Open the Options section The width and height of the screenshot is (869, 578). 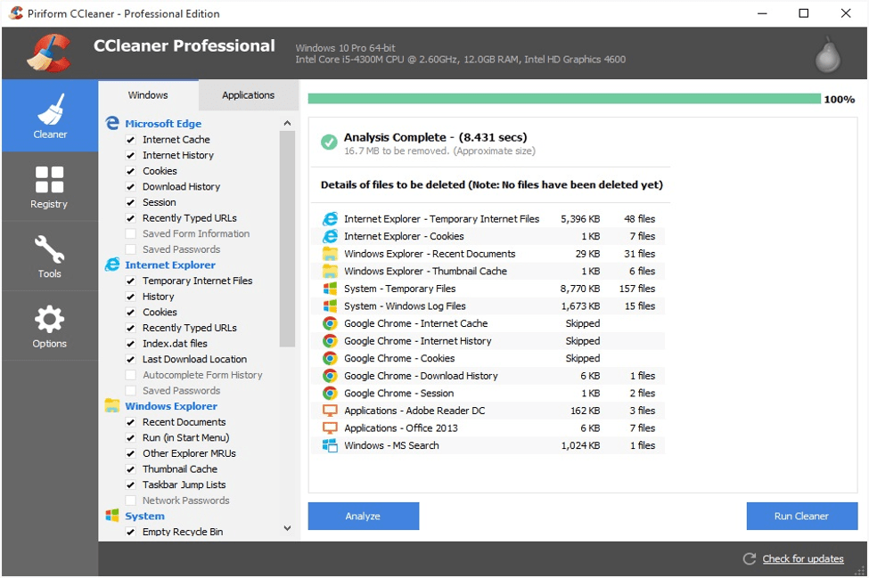point(50,324)
